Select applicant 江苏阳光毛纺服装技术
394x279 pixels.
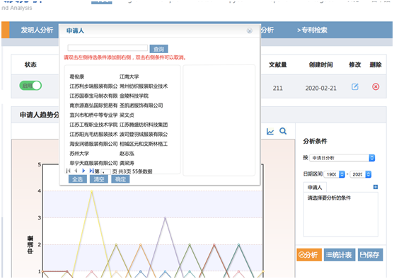(93, 135)
